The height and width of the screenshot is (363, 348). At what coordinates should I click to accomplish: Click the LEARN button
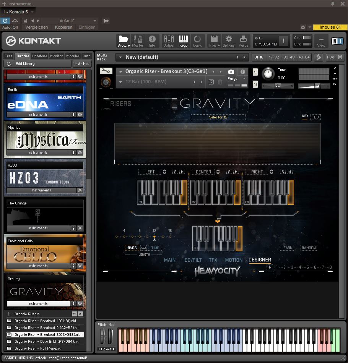287,248
